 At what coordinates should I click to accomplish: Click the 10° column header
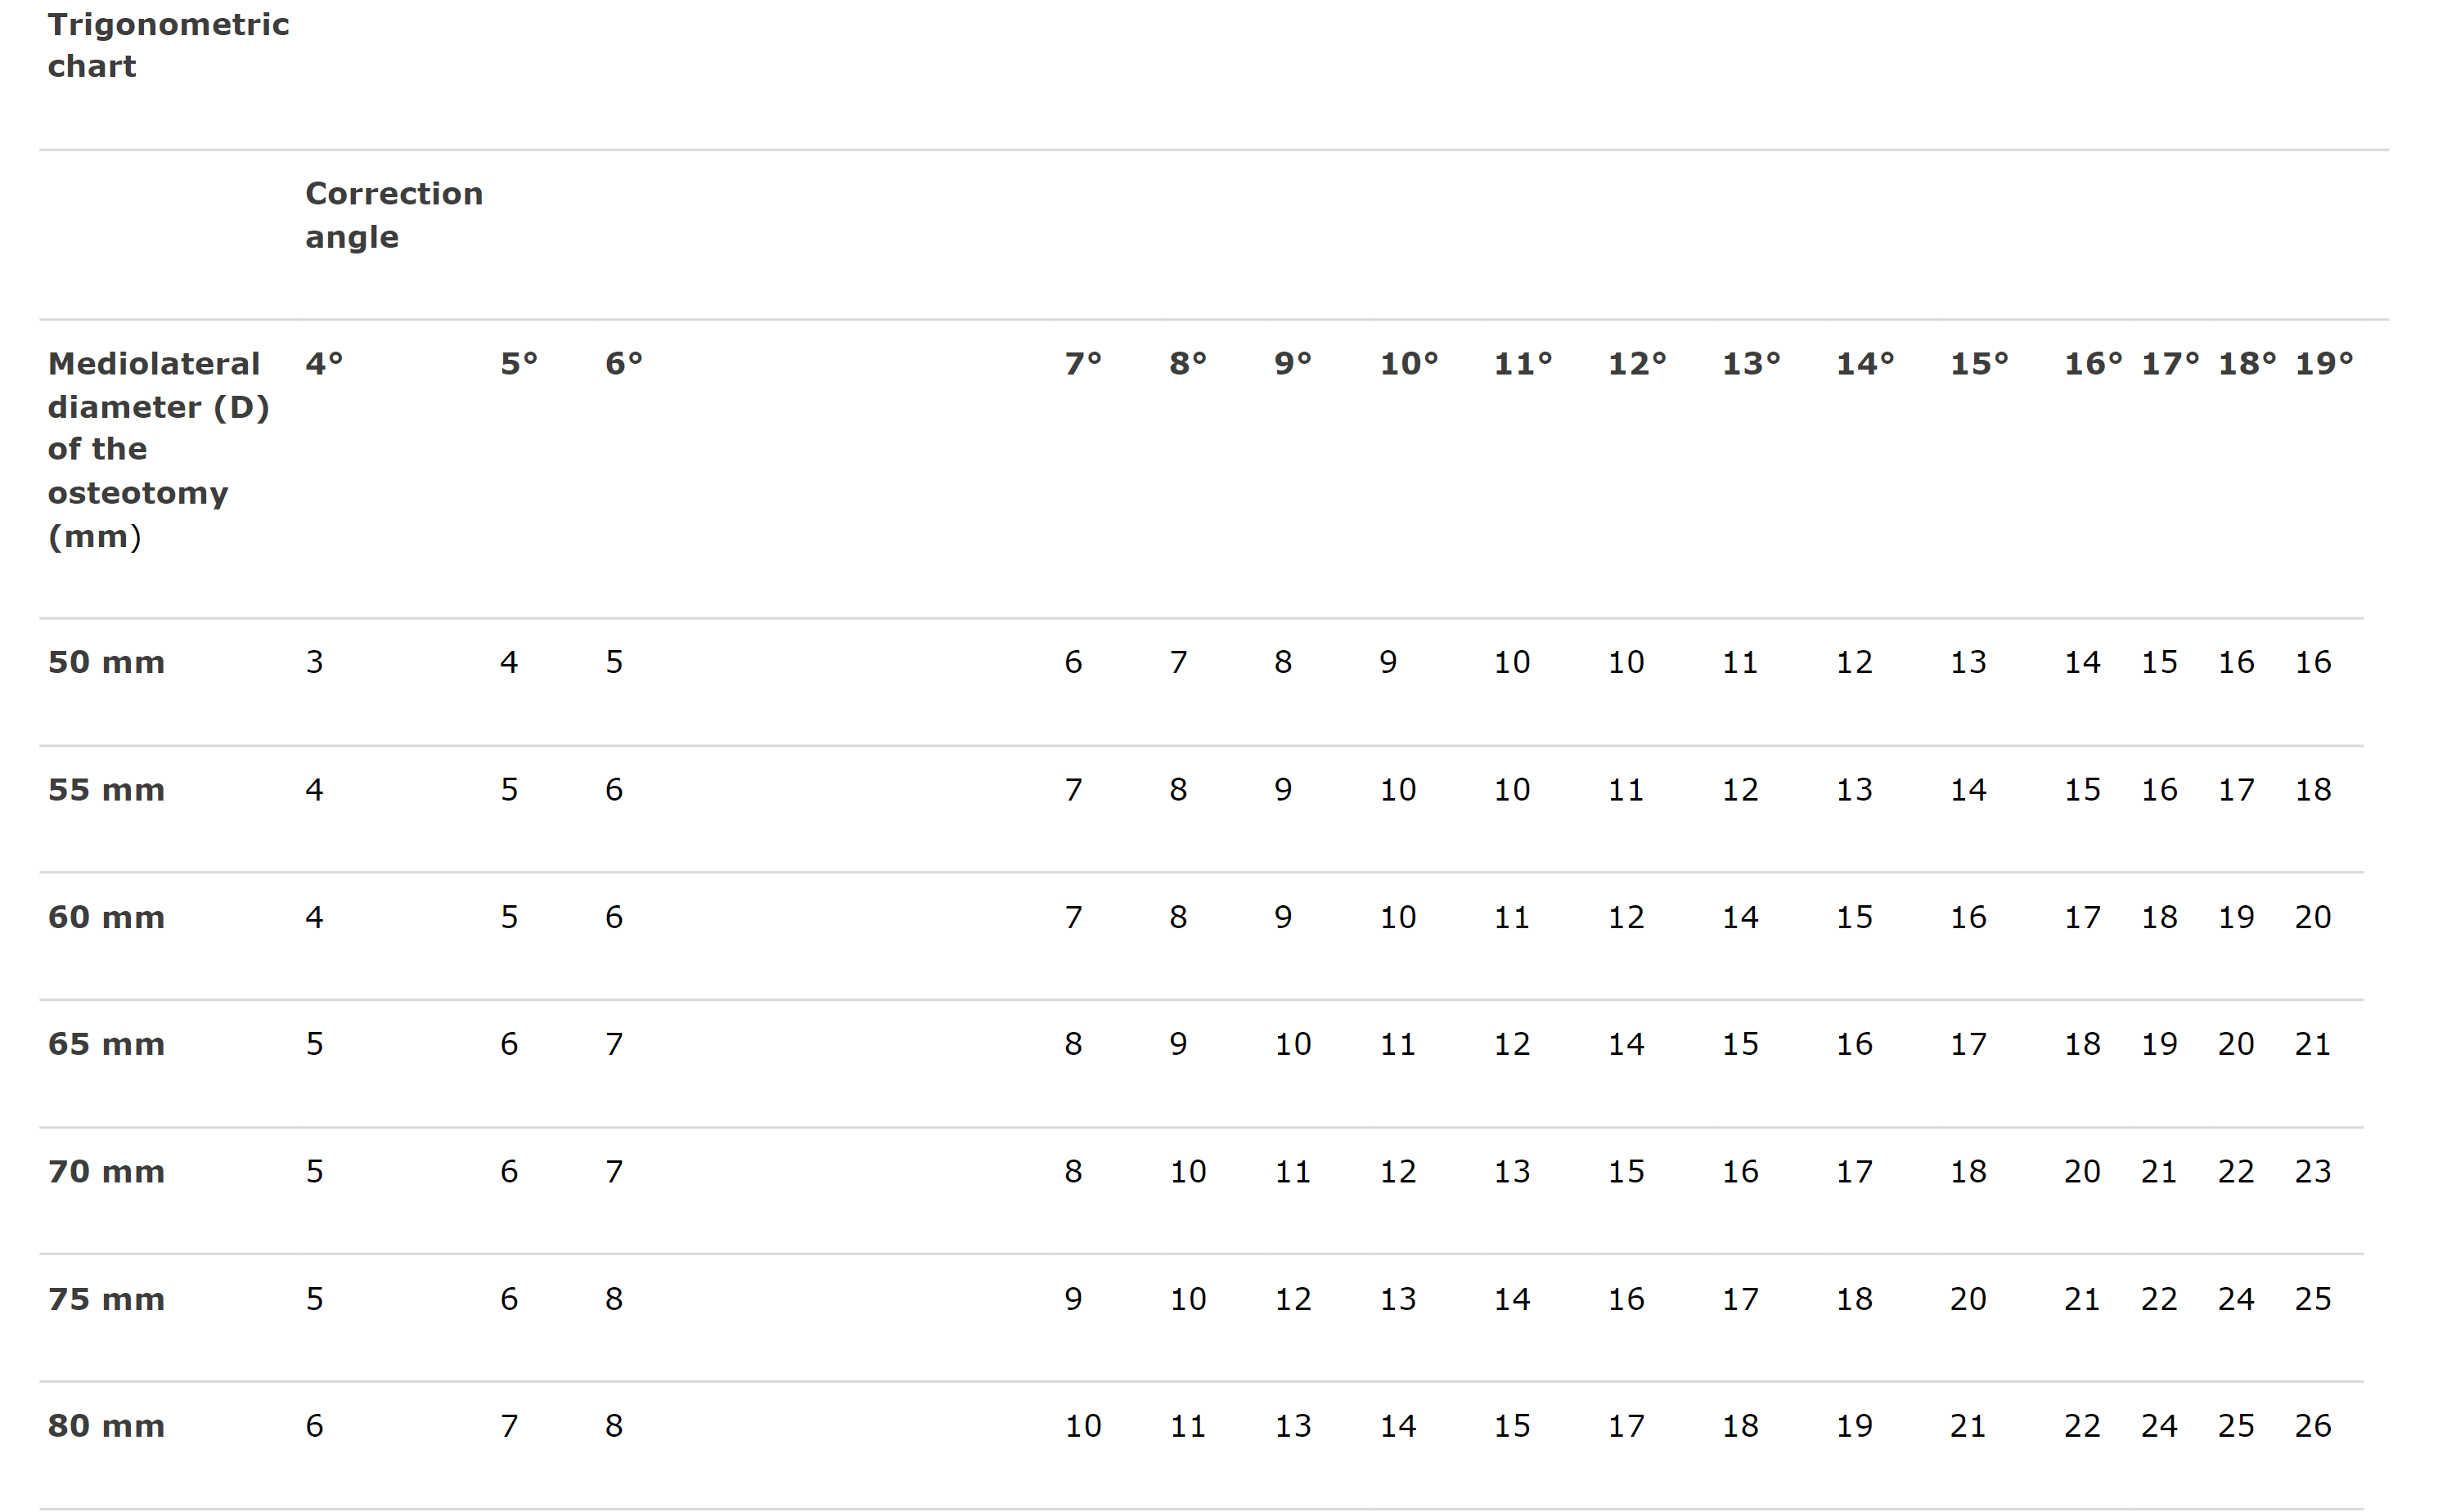(x=1409, y=364)
